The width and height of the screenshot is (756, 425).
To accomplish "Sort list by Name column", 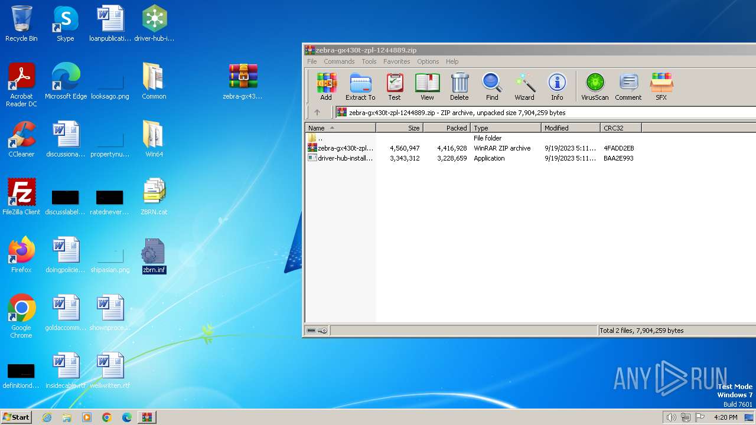I will (x=340, y=127).
